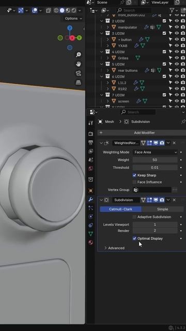Hide the Grilles object in viewport
Image resolution: width=186 pixels, height=331 pixels.
point(177,58)
